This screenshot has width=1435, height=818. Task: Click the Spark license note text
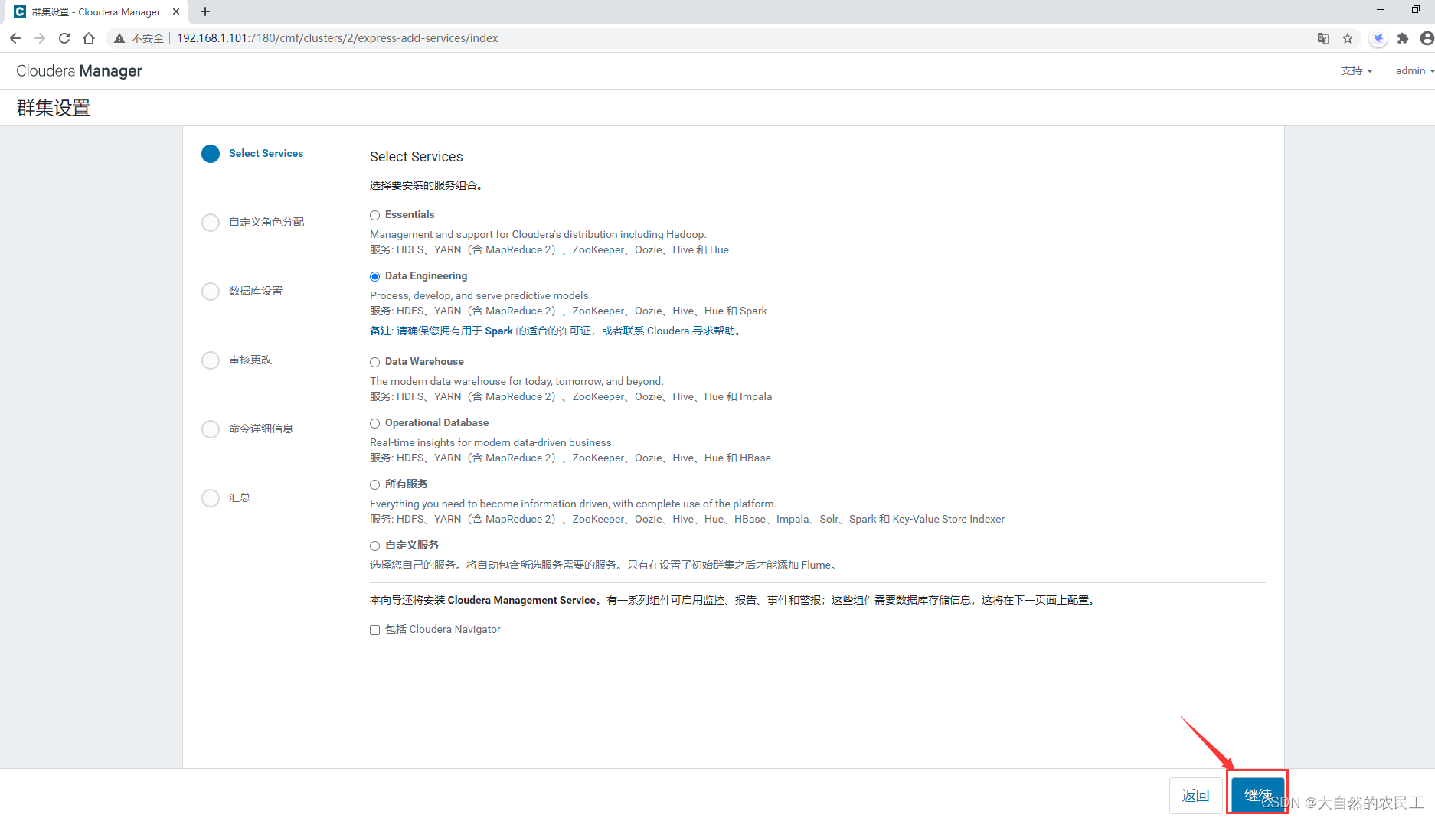[557, 331]
